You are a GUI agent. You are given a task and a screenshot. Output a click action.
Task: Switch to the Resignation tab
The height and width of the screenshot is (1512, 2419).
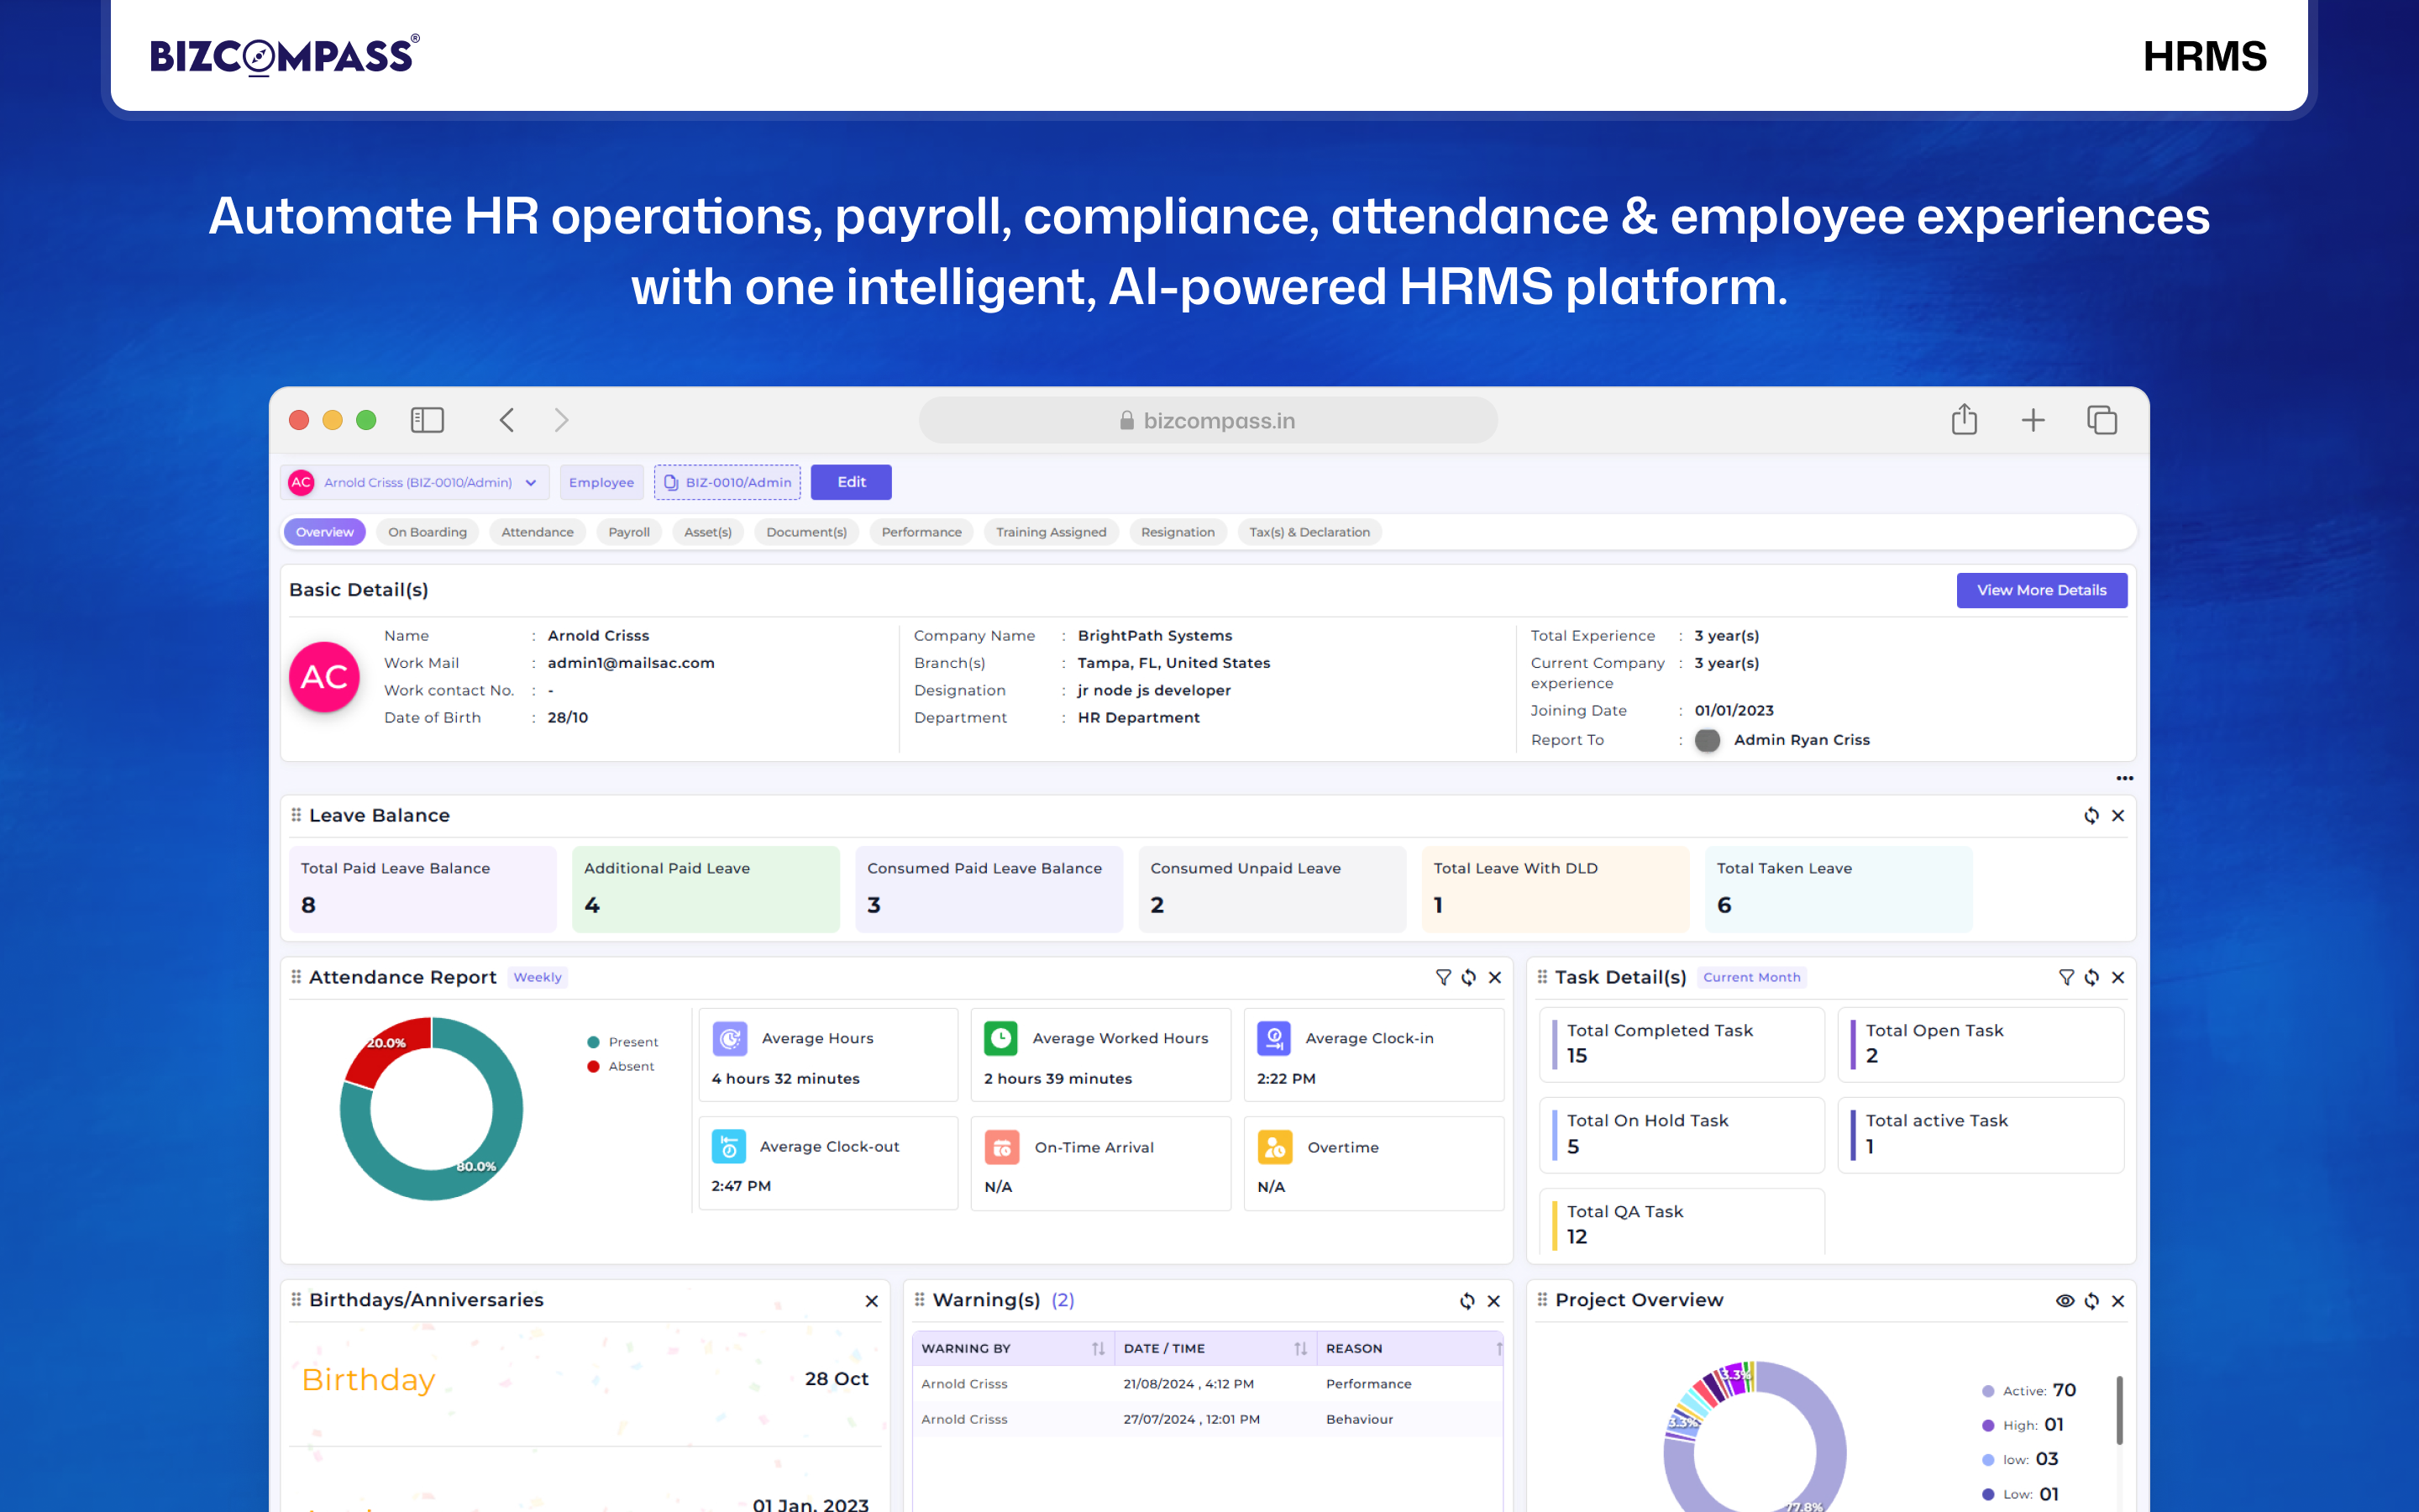(x=1178, y=532)
